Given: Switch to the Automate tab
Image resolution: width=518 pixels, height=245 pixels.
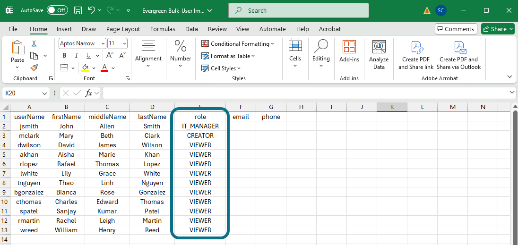Looking at the screenshot, I should (273, 29).
